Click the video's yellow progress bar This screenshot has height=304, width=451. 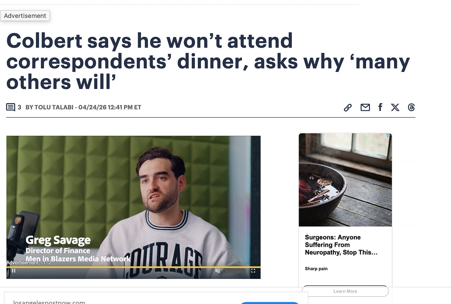point(134,267)
